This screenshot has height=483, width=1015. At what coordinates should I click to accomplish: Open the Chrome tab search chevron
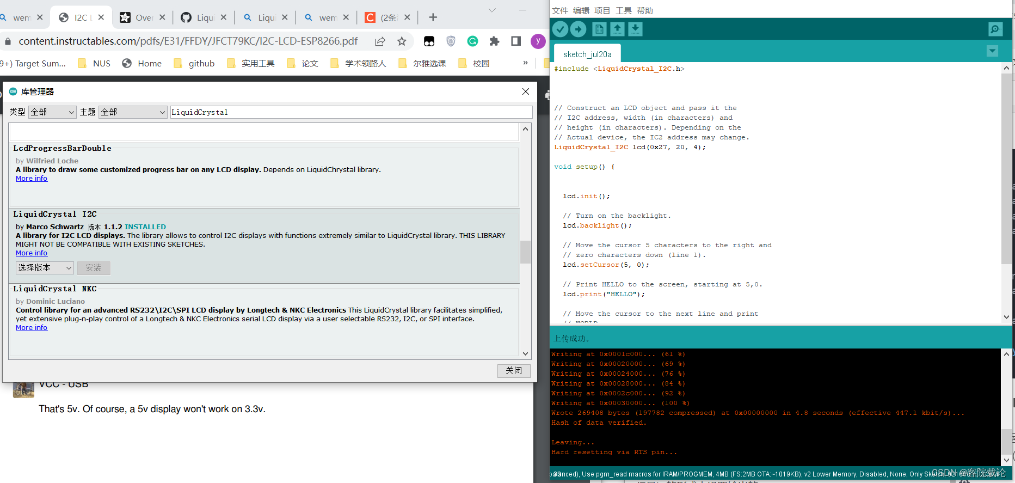pyautogui.click(x=492, y=10)
